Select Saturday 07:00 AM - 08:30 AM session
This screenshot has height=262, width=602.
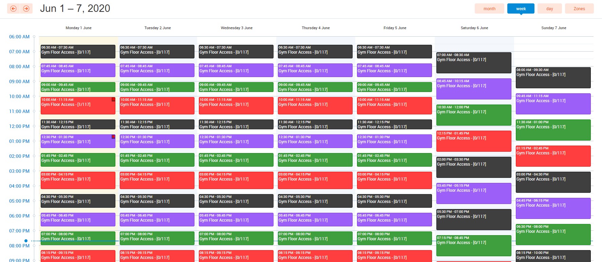click(473, 62)
